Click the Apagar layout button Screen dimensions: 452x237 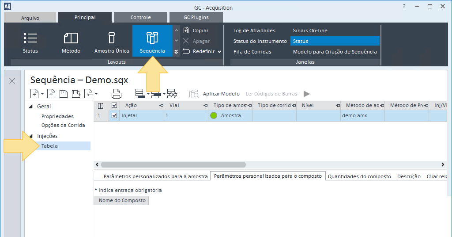point(196,41)
